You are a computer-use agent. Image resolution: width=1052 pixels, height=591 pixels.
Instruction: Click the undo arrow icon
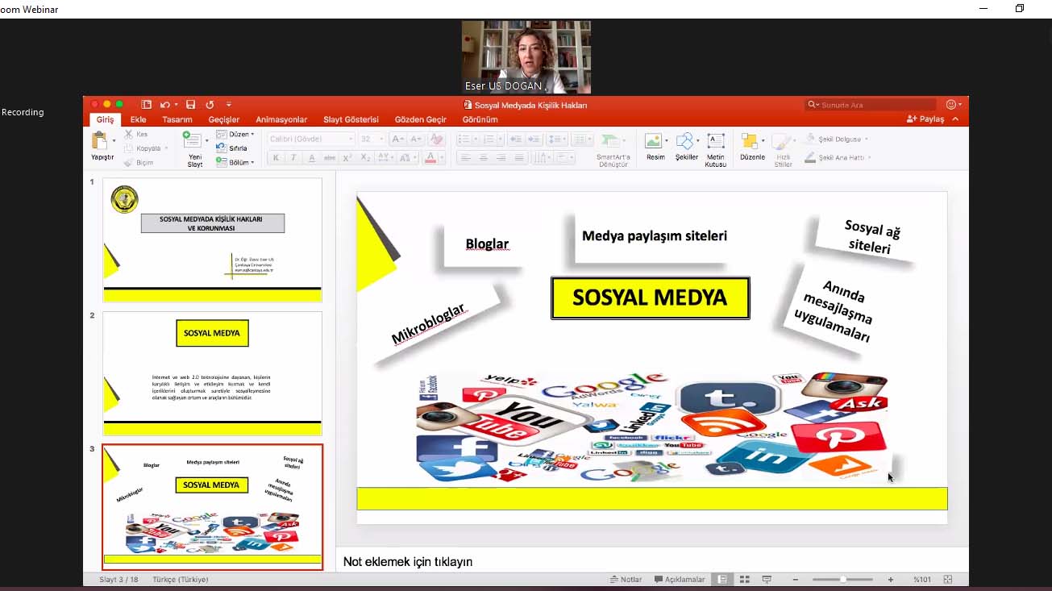coord(164,105)
